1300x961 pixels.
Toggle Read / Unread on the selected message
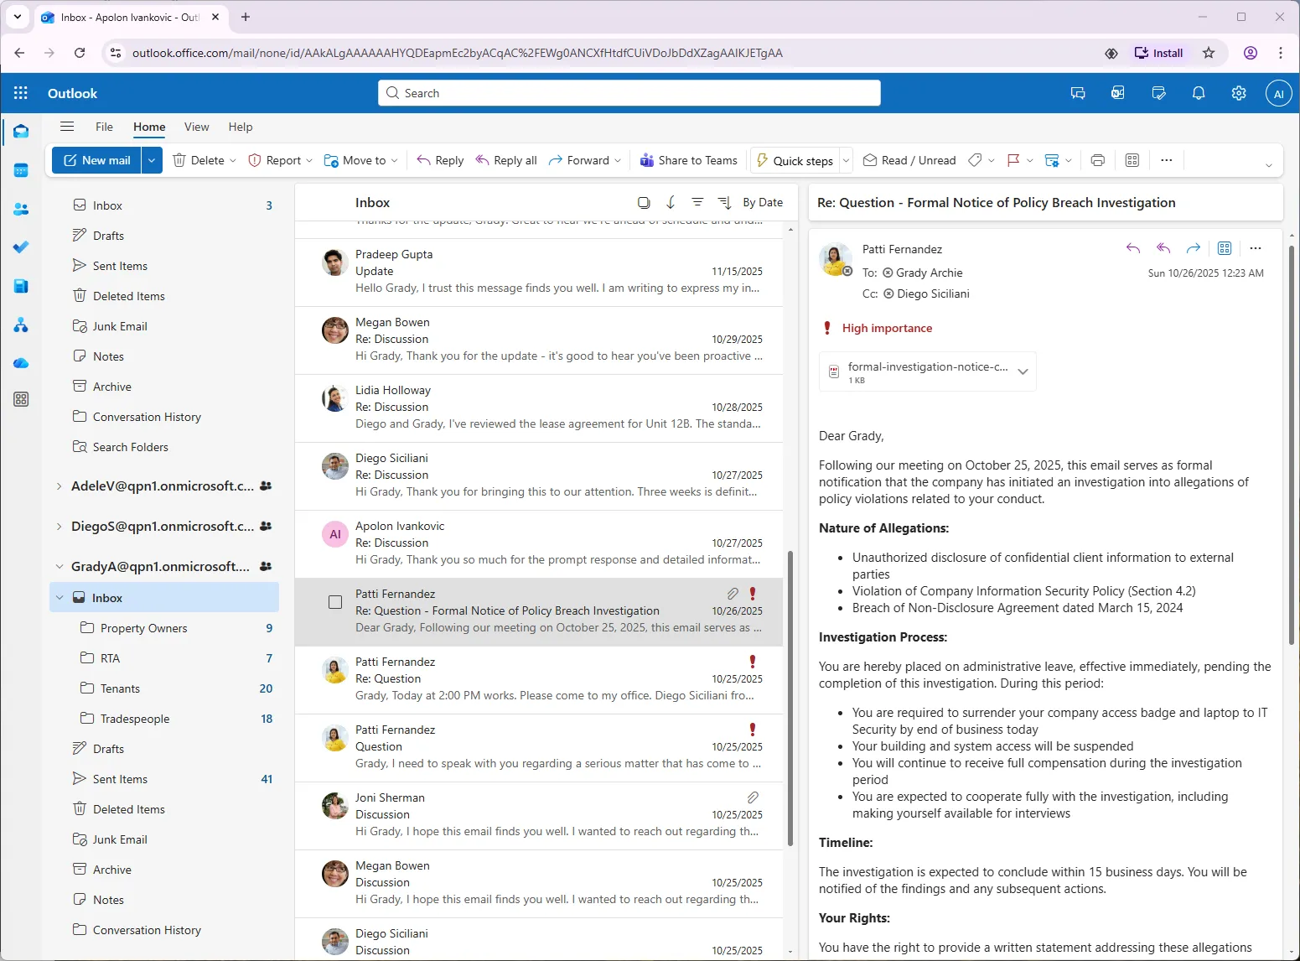tap(909, 160)
